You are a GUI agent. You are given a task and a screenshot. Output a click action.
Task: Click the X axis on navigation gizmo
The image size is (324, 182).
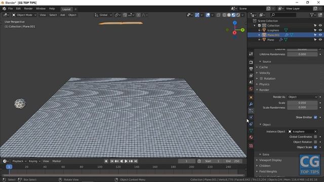234,32
